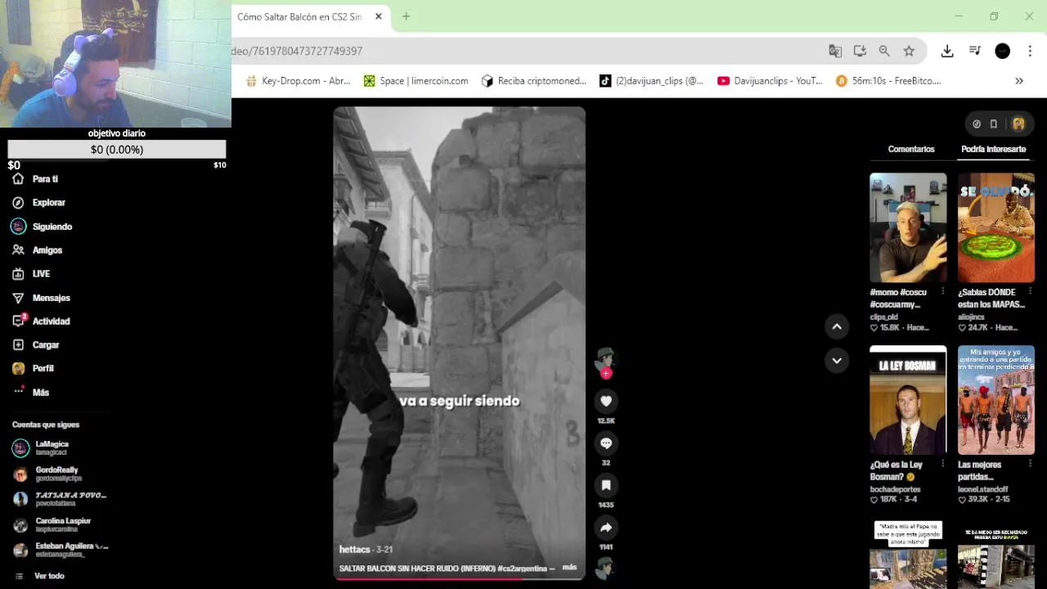This screenshot has height=589, width=1047.
Task: Save video with the bookmark icon
Action: pyautogui.click(x=606, y=485)
